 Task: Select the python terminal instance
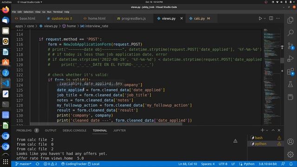pyautogui.click(x=265, y=144)
